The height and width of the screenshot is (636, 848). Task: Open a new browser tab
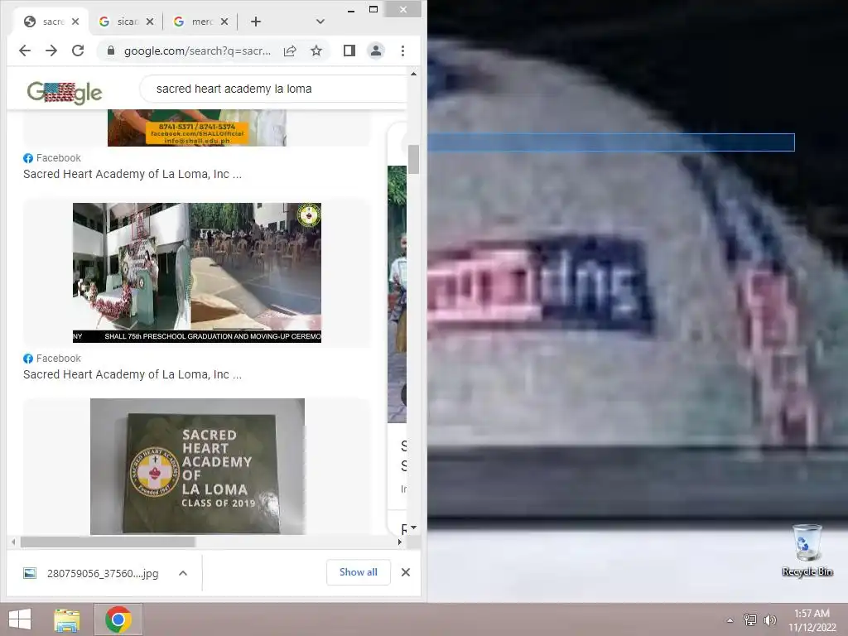[x=256, y=22]
